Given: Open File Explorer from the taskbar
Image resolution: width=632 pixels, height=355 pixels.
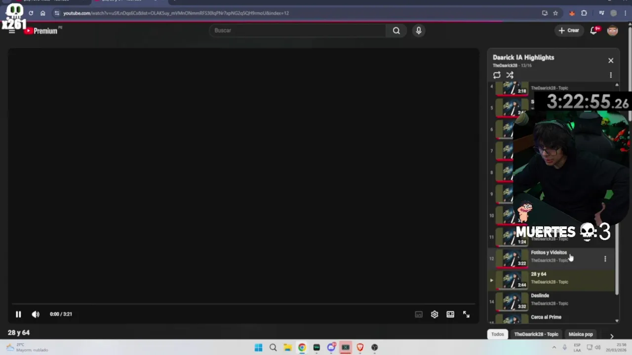Looking at the screenshot, I should click(287, 348).
